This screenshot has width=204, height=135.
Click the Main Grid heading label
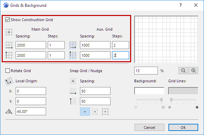(40, 29)
